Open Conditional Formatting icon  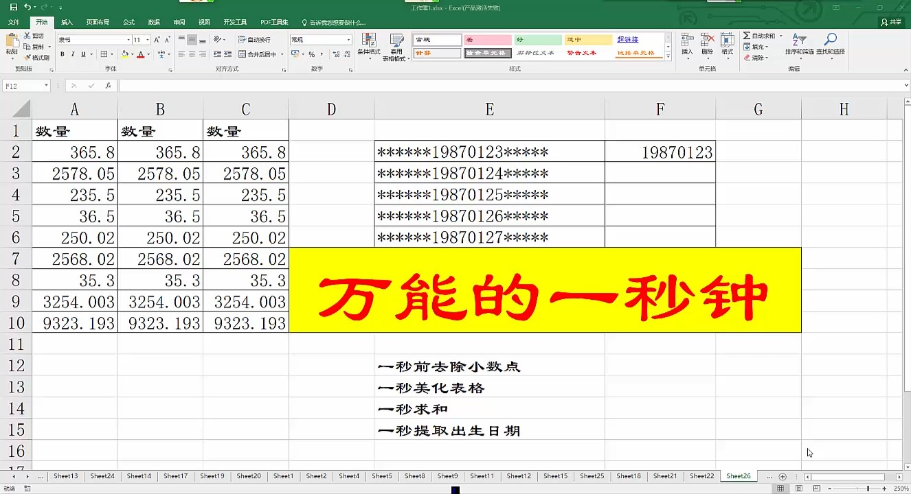click(x=370, y=44)
